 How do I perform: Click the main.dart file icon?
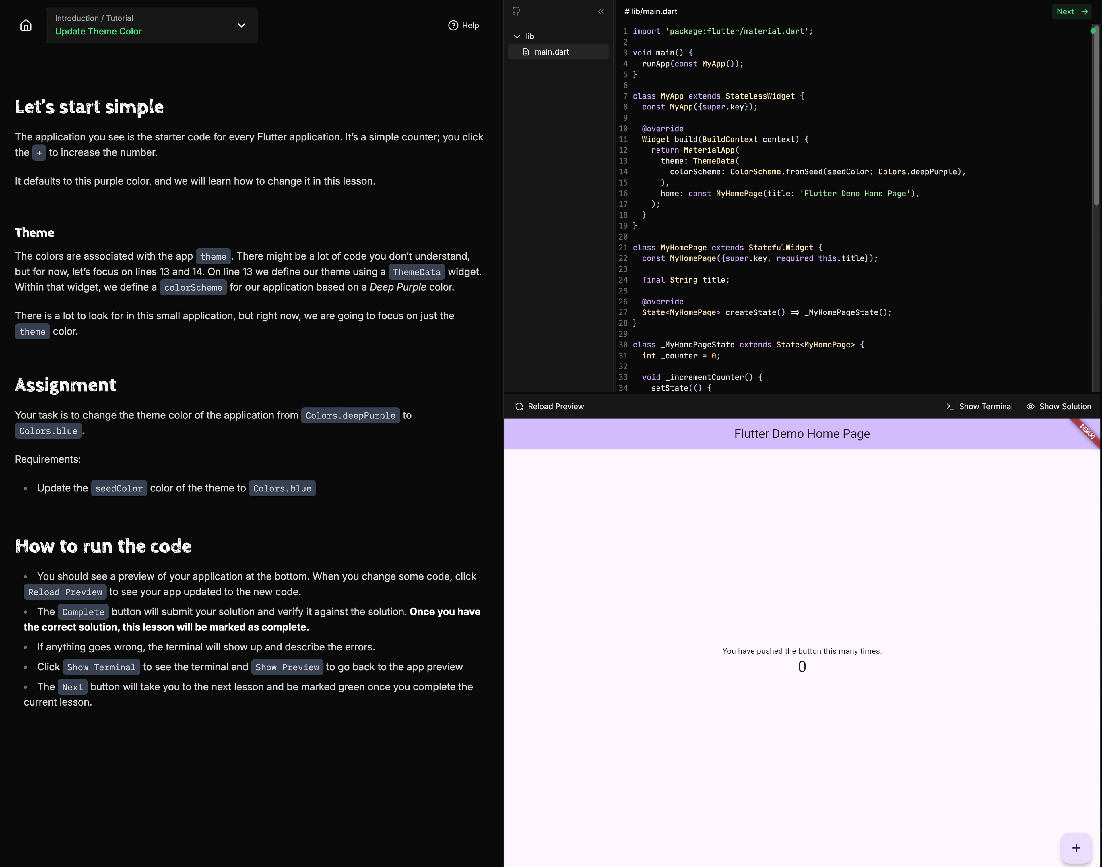pyautogui.click(x=526, y=52)
